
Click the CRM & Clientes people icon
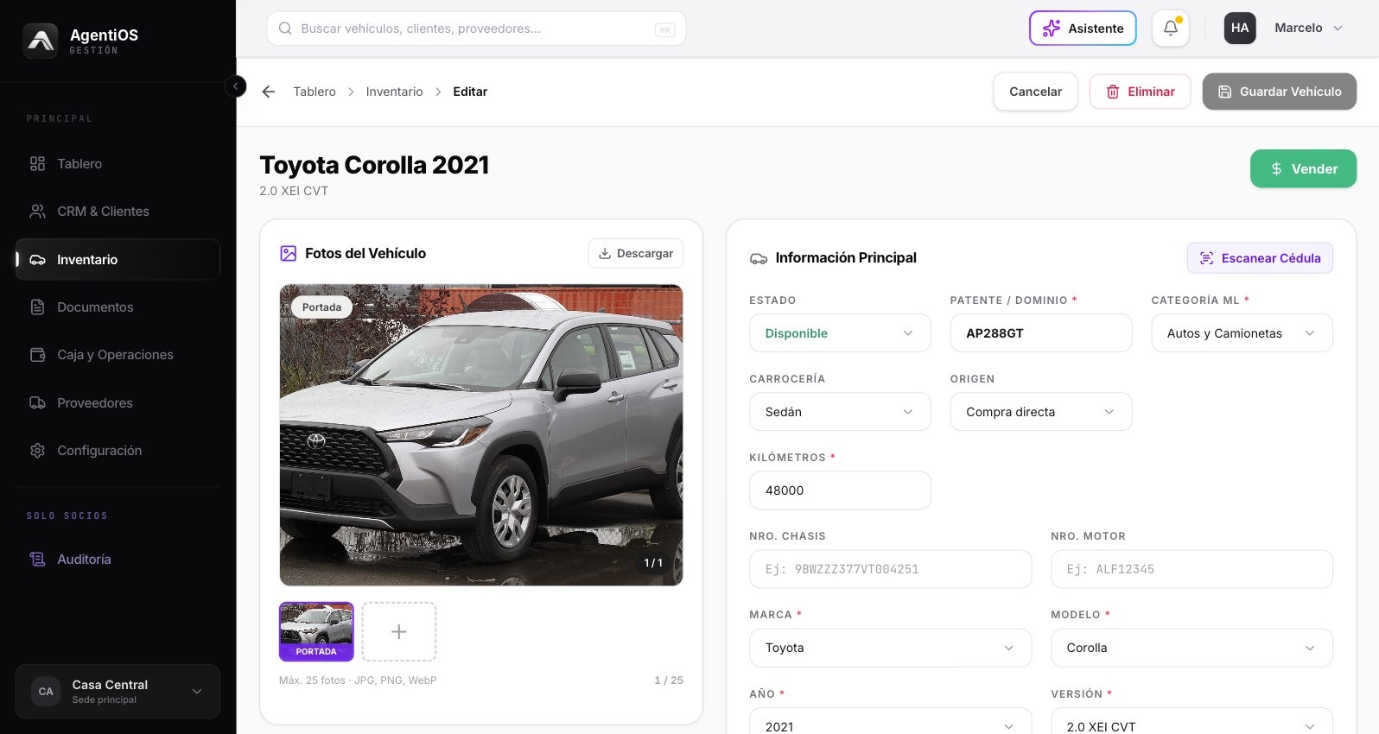click(37, 212)
